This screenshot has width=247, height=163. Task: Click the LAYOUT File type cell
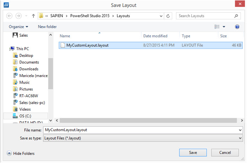(192, 45)
